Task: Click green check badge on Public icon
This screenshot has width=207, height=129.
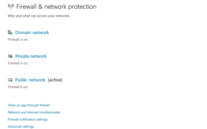Action: [11, 80]
